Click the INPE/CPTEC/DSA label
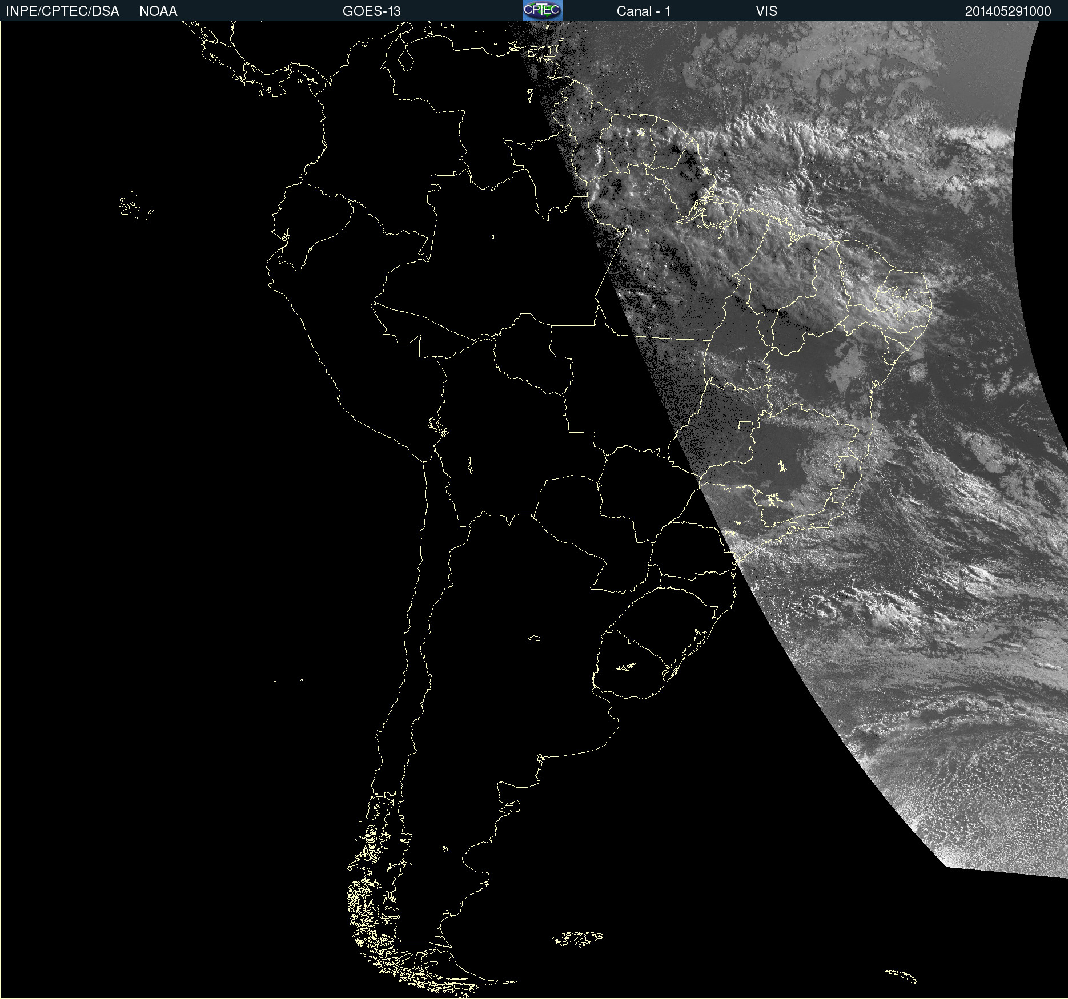The image size is (1068, 999). 62,11
